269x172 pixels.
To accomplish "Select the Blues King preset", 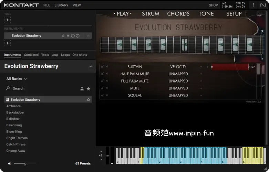I will pyautogui.click(x=14, y=132).
